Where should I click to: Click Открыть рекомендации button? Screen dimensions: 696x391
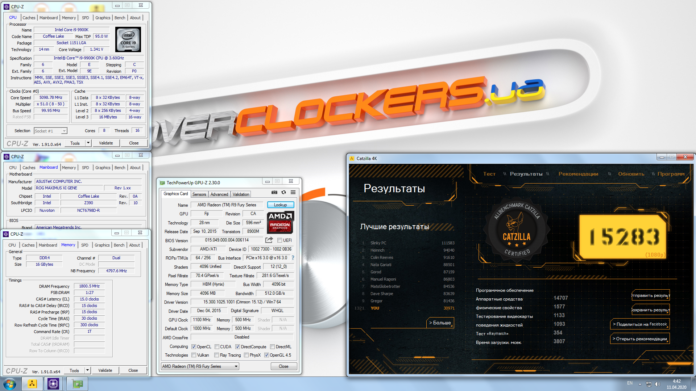(640, 339)
